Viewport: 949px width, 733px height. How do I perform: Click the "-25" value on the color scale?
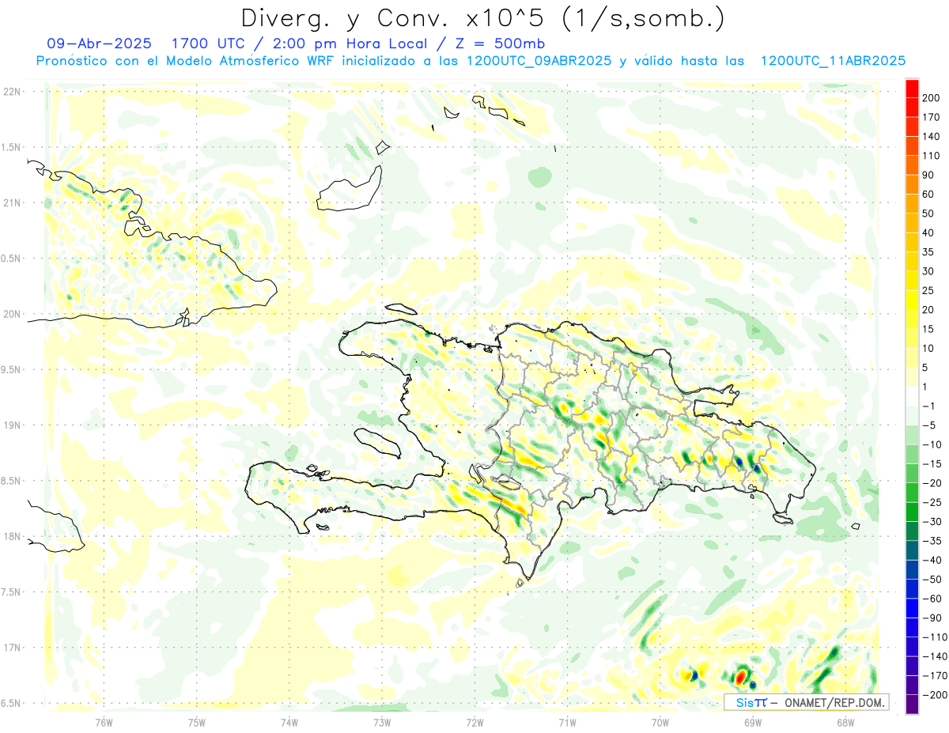[932, 502]
